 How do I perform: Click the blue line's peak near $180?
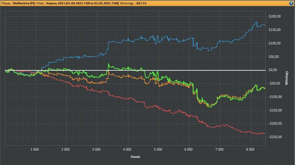click(x=256, y=22)
